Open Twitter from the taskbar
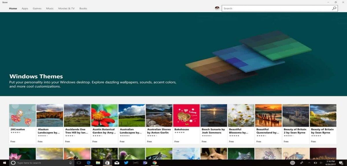Screen dimensions: 347x166 (x=126, y=163)
